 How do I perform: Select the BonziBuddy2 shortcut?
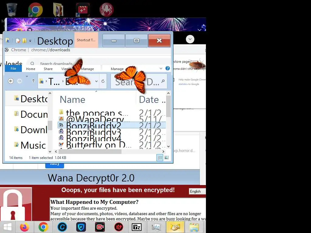pyautogui.click(x=112, y=125)
